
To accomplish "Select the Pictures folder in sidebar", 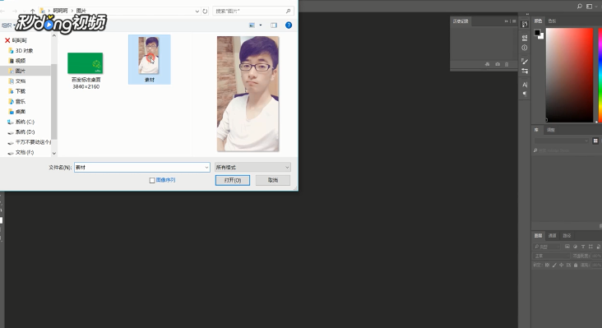I will point(21,71).
